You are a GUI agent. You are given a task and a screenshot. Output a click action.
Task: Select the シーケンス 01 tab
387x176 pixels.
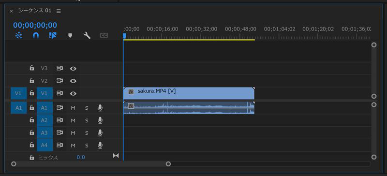coord(35,11)
